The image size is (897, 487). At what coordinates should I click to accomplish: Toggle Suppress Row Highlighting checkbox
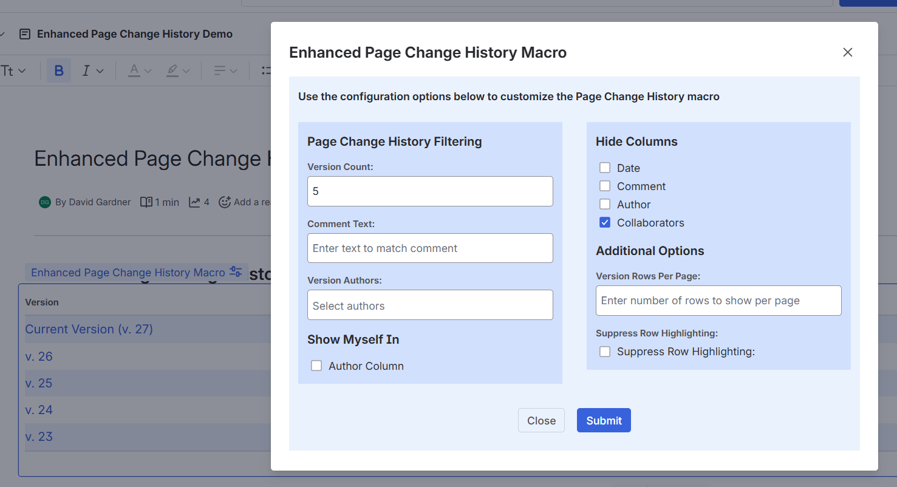point(605,352)
